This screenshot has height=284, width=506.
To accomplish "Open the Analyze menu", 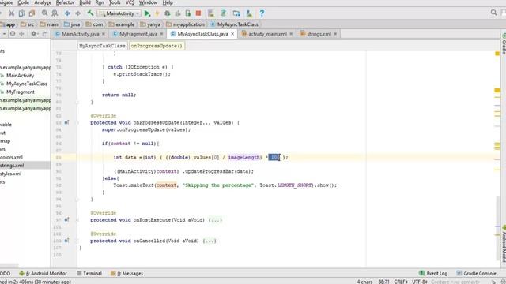I will point(43,2).
